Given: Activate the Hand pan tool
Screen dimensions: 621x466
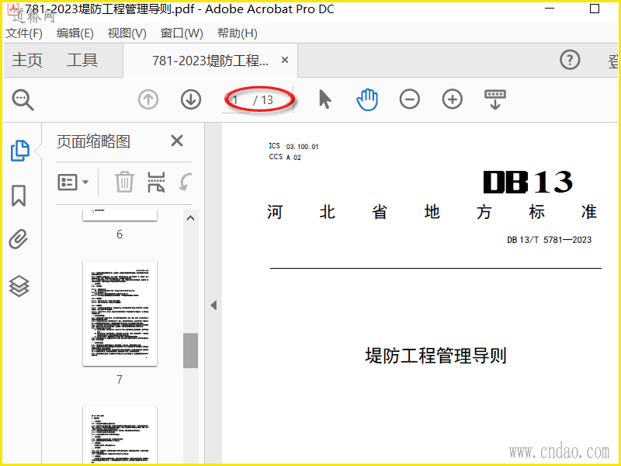Looking at the screenshot, I should coord(367,99).
